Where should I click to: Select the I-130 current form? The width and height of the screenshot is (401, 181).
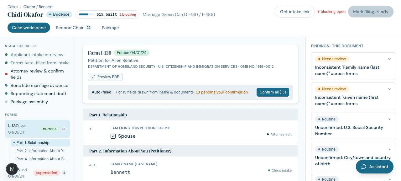[37, 129]
